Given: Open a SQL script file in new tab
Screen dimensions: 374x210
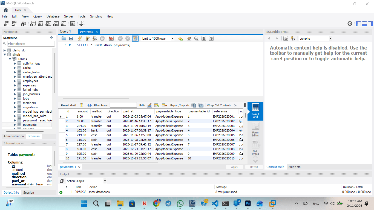Looking at the screenshot, I should click(x=14, y=24).
